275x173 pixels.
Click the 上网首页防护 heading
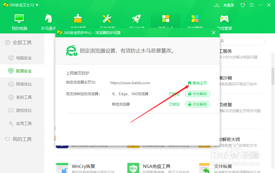coord(78,73)
